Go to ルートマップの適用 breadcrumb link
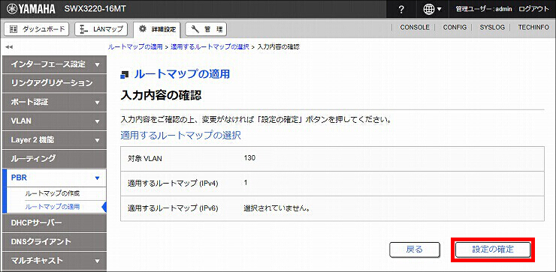The image size is (556, 272). click(135, 46)
